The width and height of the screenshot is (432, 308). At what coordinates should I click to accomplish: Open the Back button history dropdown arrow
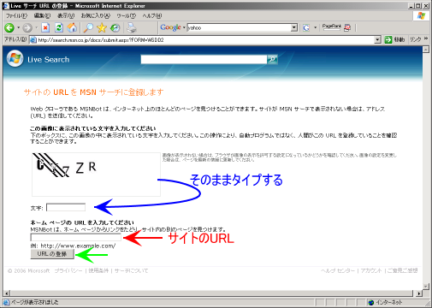[18, 27]
